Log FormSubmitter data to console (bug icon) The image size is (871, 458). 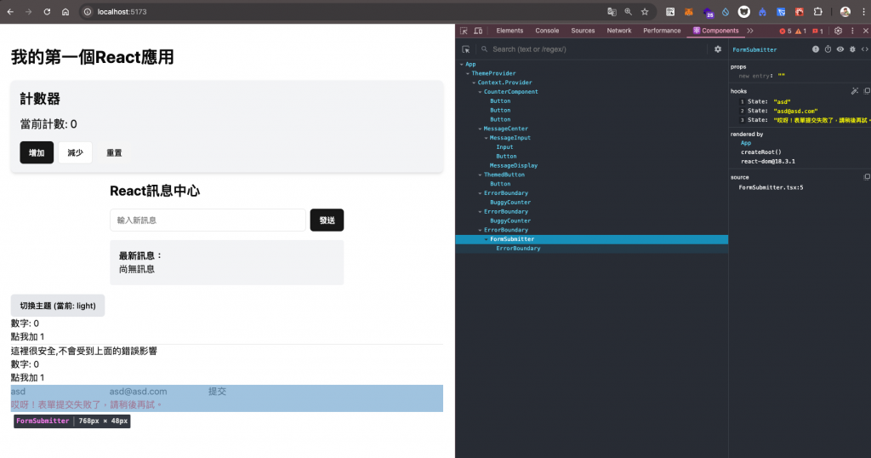(x=852, y=49)
